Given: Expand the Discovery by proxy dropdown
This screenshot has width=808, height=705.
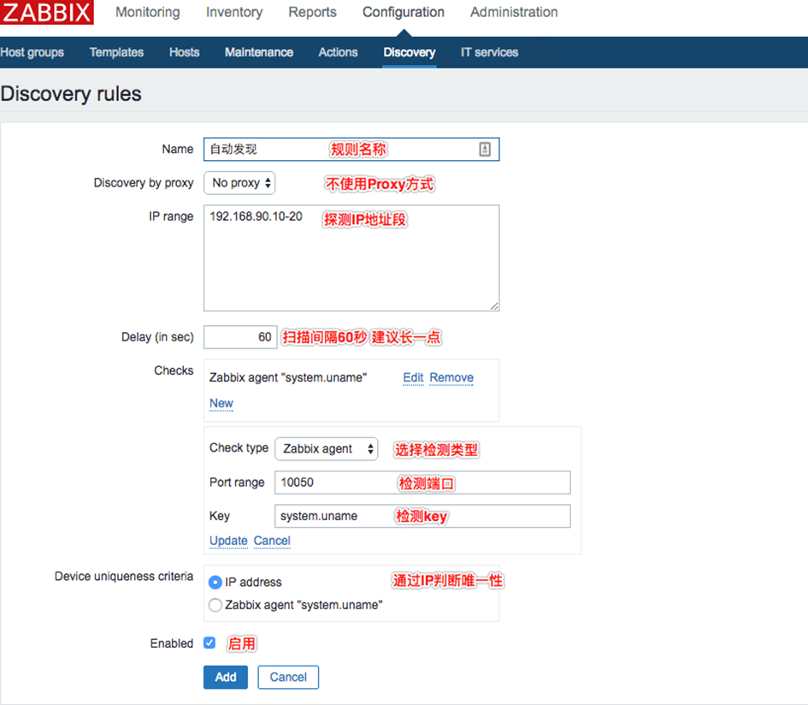Looking at the screenshot, I should click(239, 183).
